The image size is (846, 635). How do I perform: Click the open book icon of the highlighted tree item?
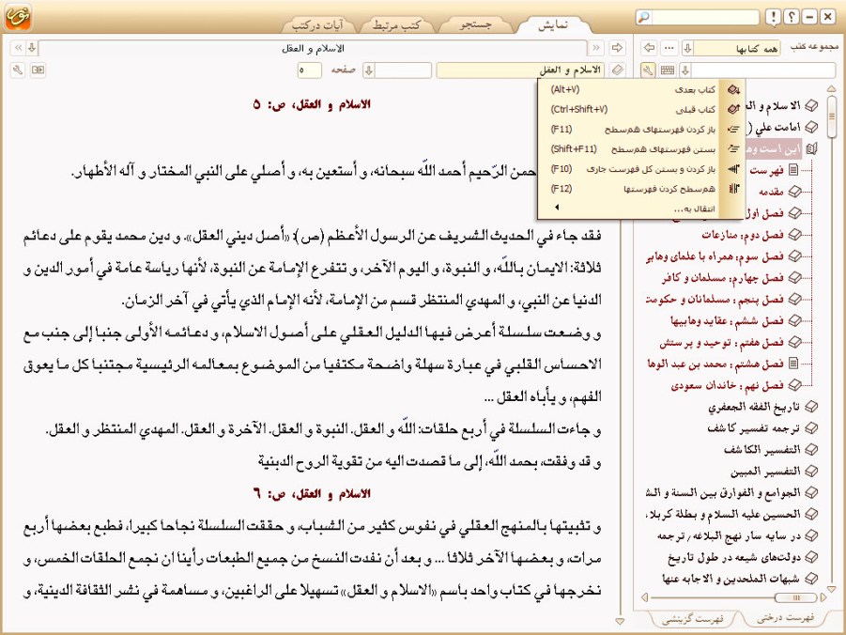coord(811,148)
